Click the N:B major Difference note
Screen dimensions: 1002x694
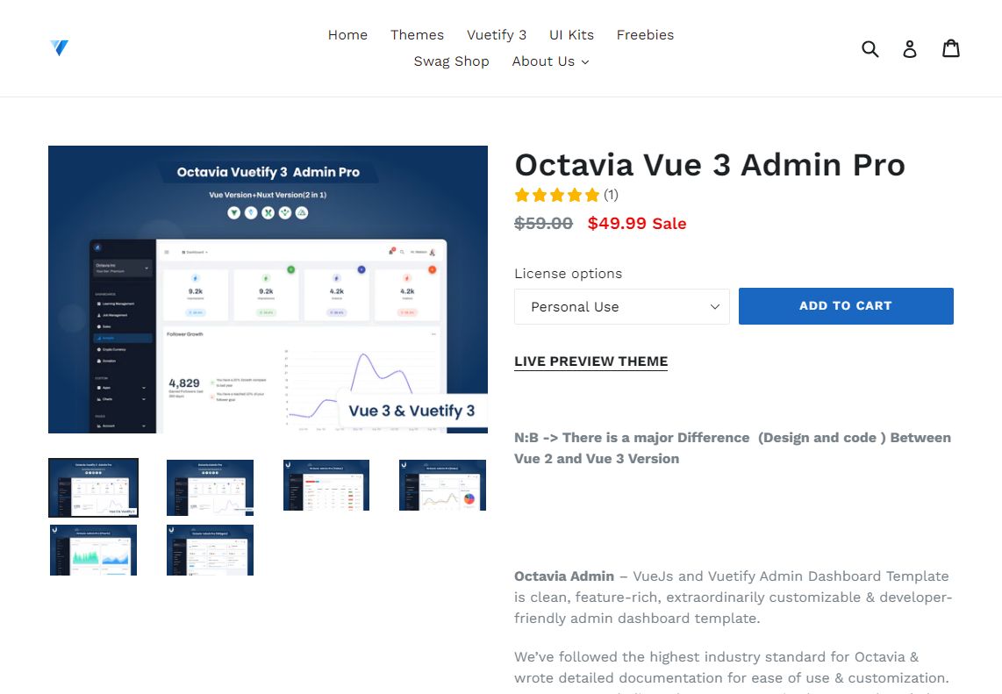tap(733, 448)
